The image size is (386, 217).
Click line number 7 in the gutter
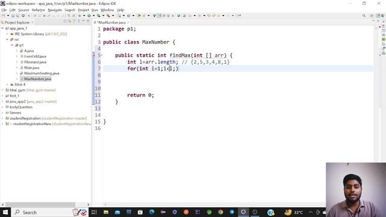[99, 69]
